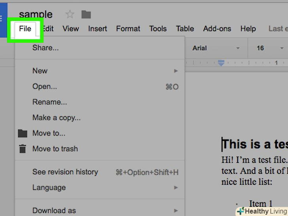This screenshot has width=288, height=216.
Task: Click the 'nice little list:' text line
Action: (247, 182)
